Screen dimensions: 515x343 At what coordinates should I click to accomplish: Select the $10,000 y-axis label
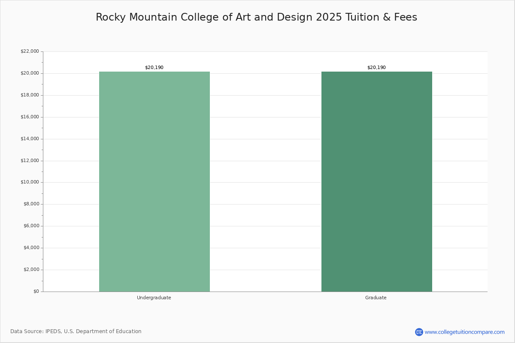pyautogui.click(x=30, y=182)
